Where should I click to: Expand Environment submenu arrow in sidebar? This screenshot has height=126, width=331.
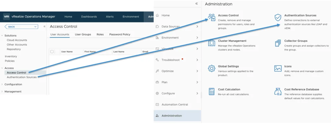197,38
